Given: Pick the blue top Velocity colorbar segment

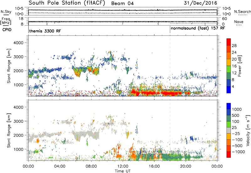Looking at the screenshot, I should pos(229,106).
